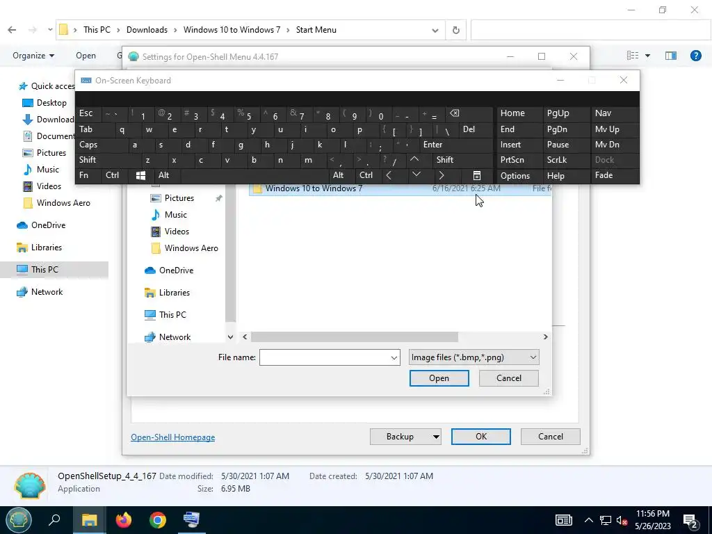
Task: Visit the Open-Shell Homepage link
Action: tap(173, 437)
